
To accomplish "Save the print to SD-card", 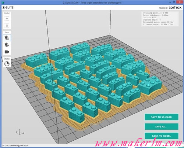I will click(x=162, y=117).
